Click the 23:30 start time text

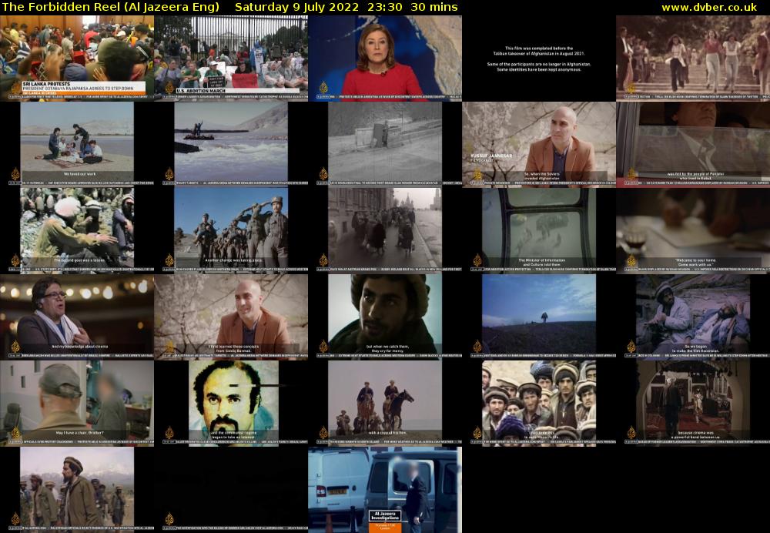pos(386,8)
